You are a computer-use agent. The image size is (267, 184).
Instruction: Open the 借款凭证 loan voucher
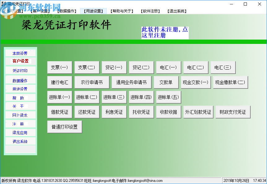(x=59, y=112)
